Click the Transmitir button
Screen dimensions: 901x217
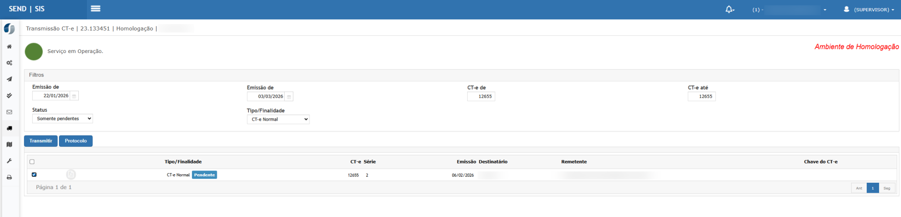tap(41, 141)
